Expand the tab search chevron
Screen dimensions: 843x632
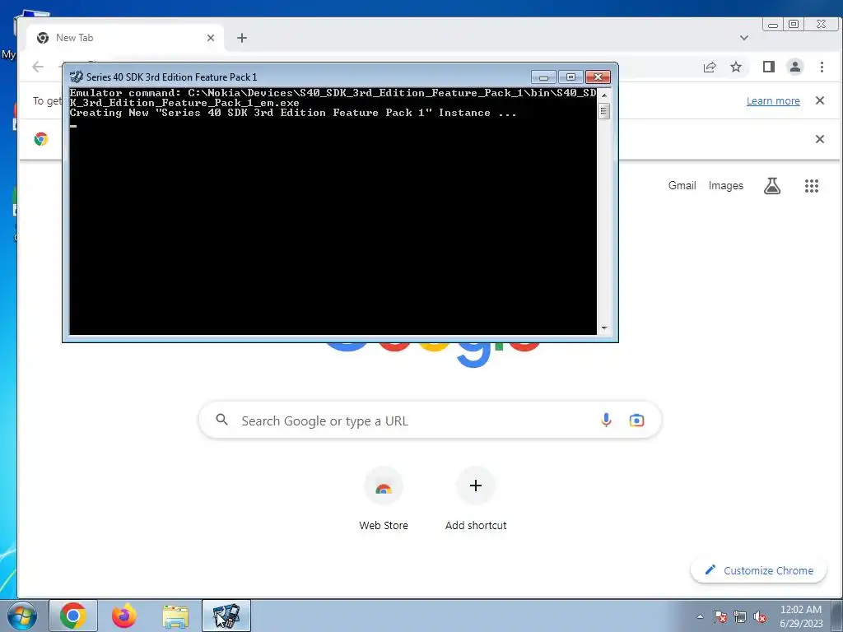click(744, 38)
